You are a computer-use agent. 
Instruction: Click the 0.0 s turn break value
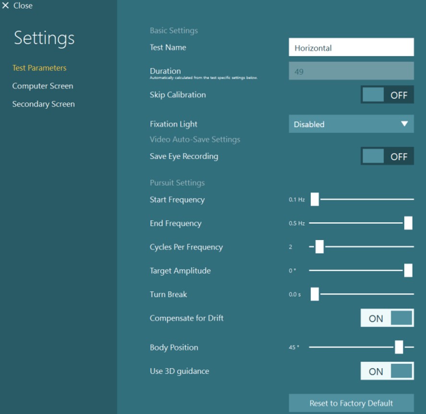point(295,294)
